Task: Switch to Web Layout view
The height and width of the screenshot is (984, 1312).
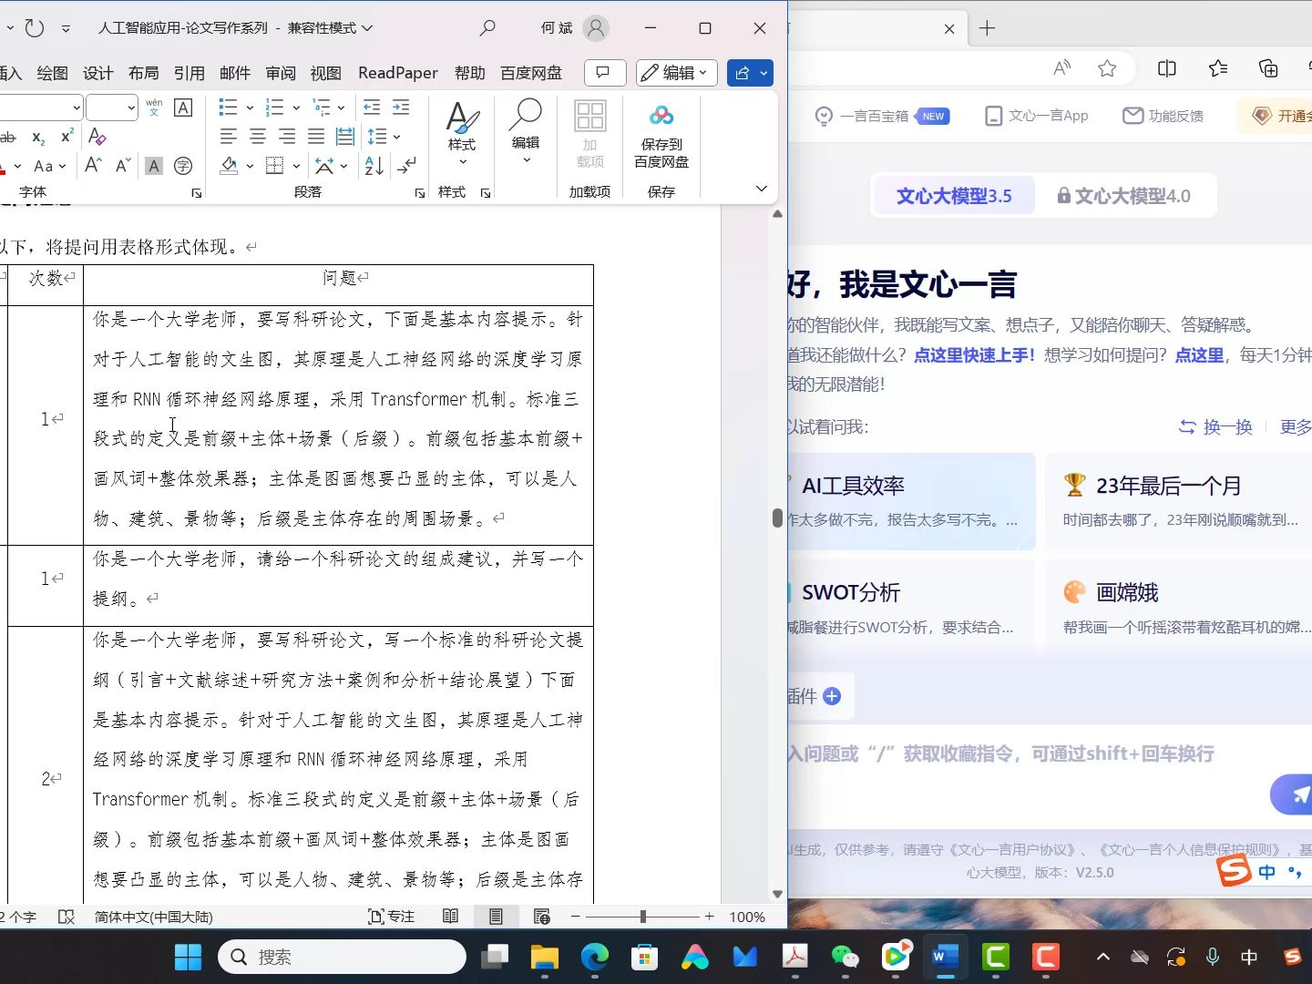Action: (541, 917)
